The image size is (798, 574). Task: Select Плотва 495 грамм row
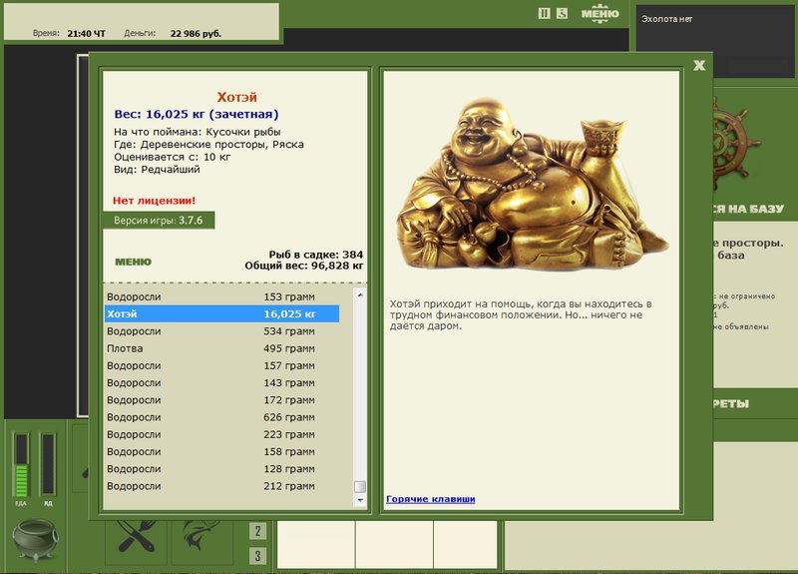pyautogui.click(x=221, y=348)
